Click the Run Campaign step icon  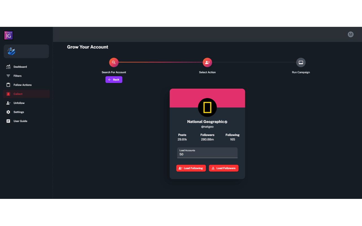tap(301, 62)
